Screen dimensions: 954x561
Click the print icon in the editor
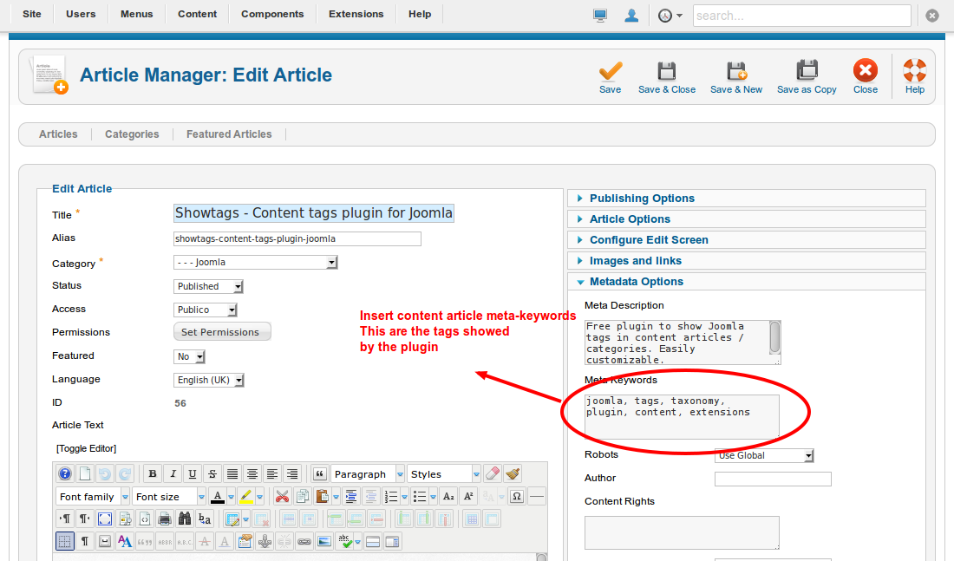[164, 519]
